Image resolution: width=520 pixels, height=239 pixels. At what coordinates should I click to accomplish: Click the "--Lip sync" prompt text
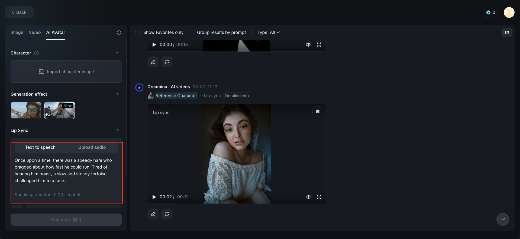click(210, 96)
